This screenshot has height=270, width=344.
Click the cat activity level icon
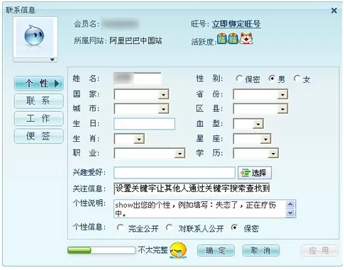246,38
